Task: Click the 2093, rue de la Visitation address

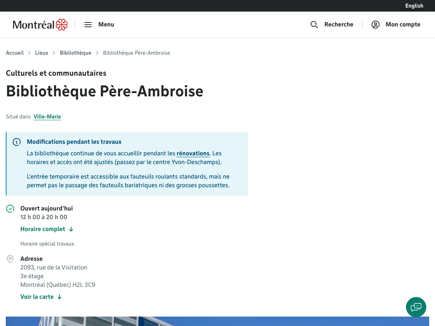Action: [54, 268]
